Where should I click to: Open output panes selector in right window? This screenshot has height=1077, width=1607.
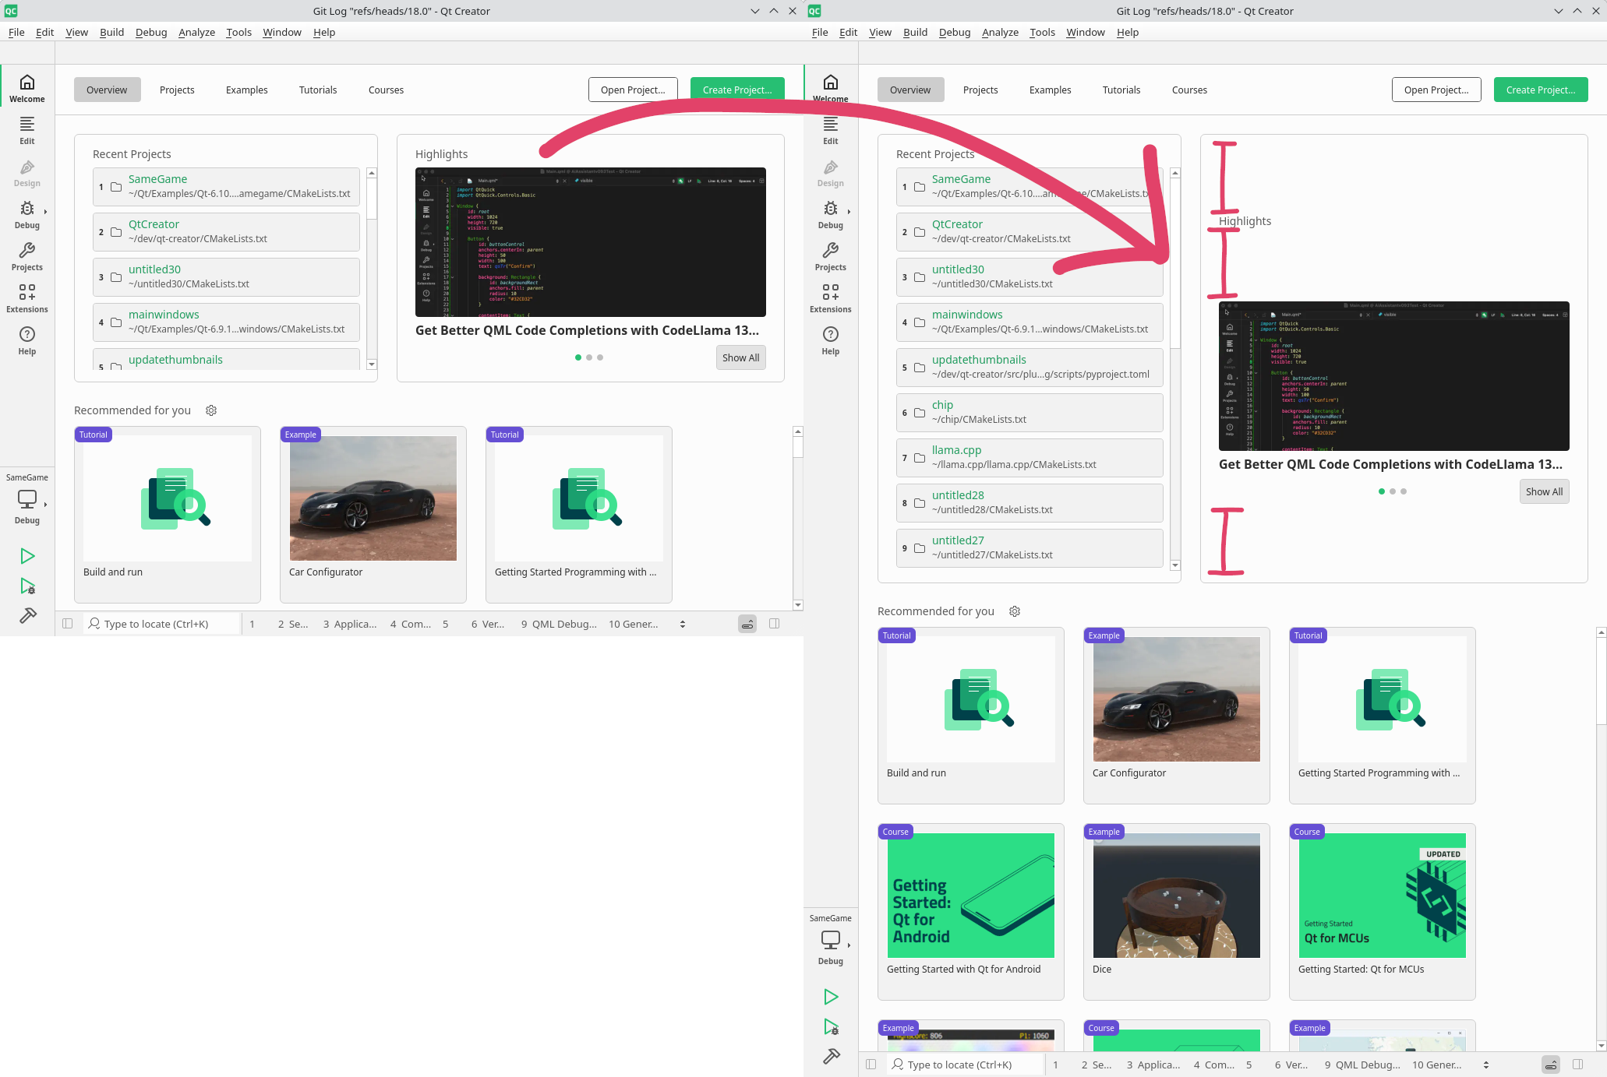[1486, 1065]
